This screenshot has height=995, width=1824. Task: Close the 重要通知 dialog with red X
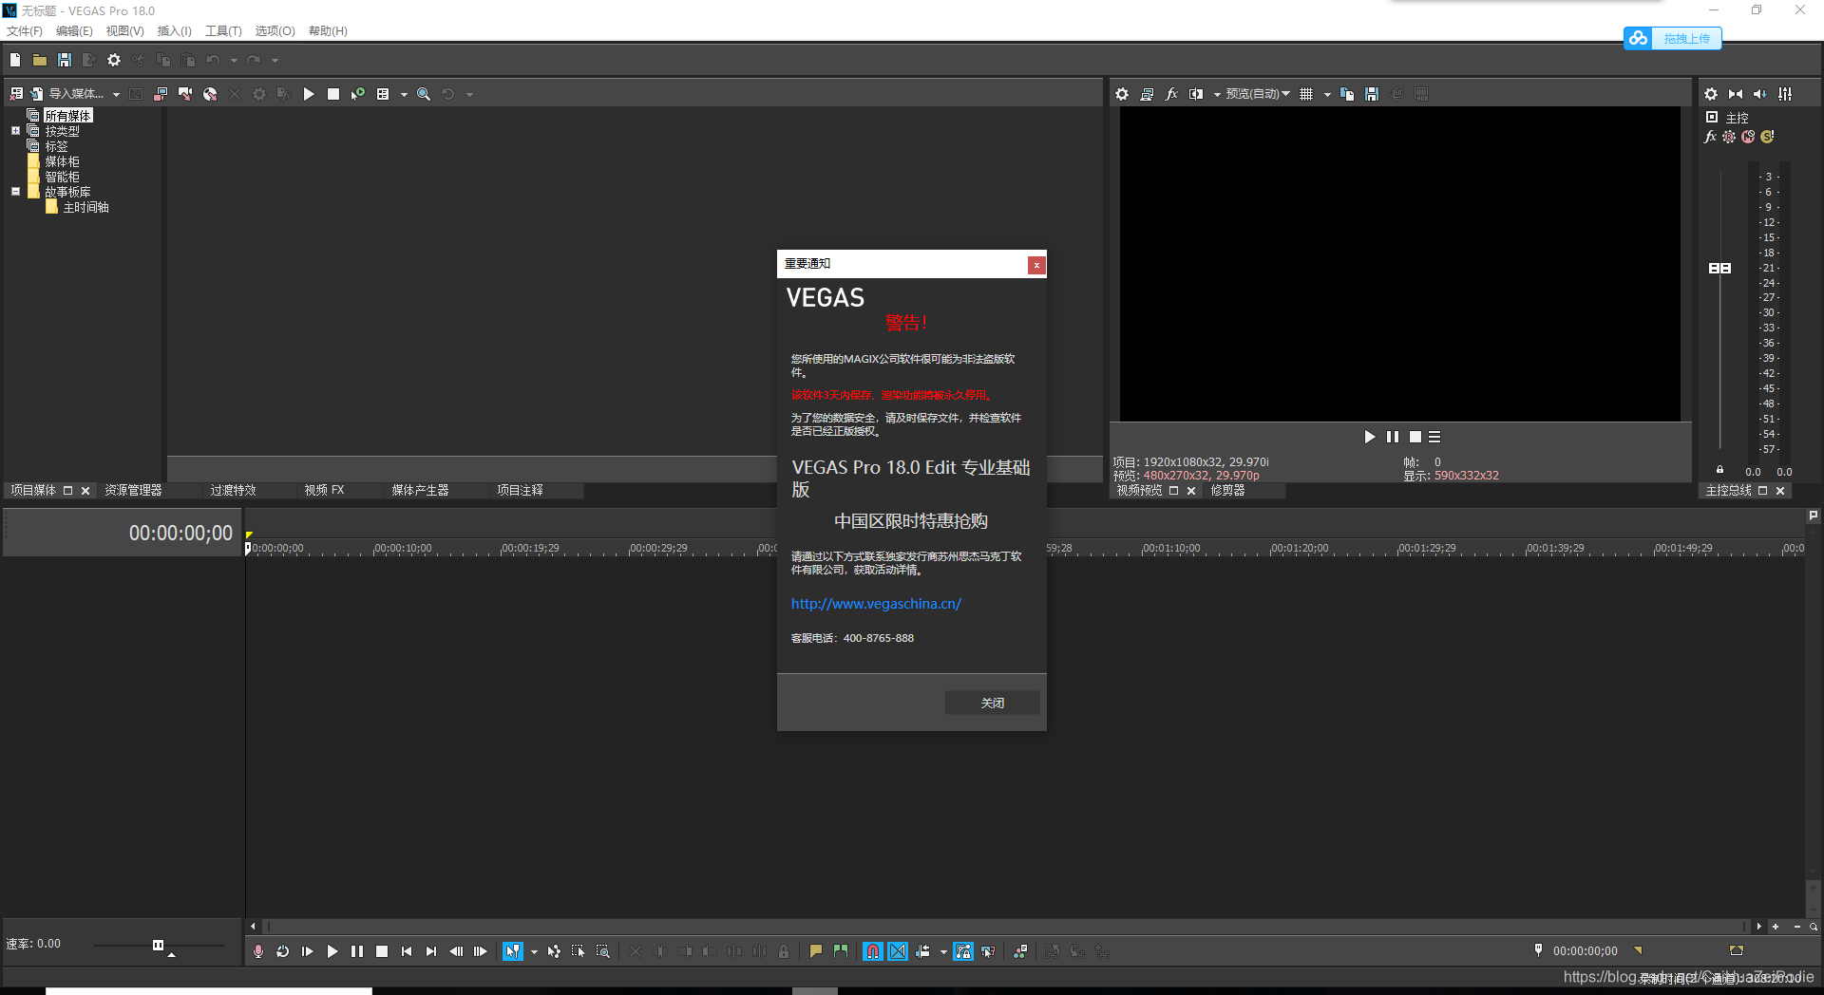click(x=1036, y=265)
